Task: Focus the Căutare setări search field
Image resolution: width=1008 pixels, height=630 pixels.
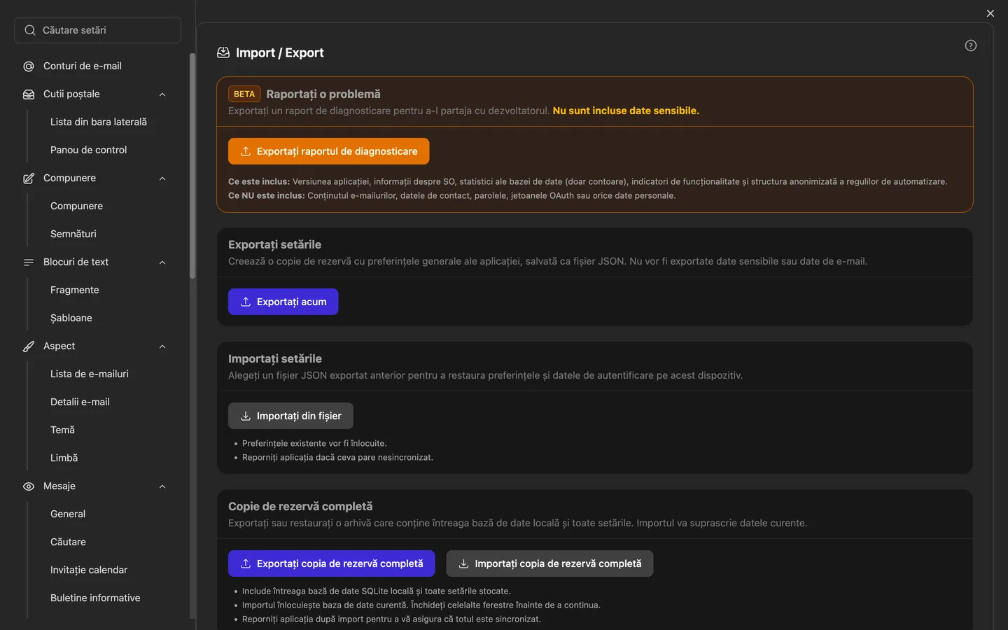Action: coord(97,30)
